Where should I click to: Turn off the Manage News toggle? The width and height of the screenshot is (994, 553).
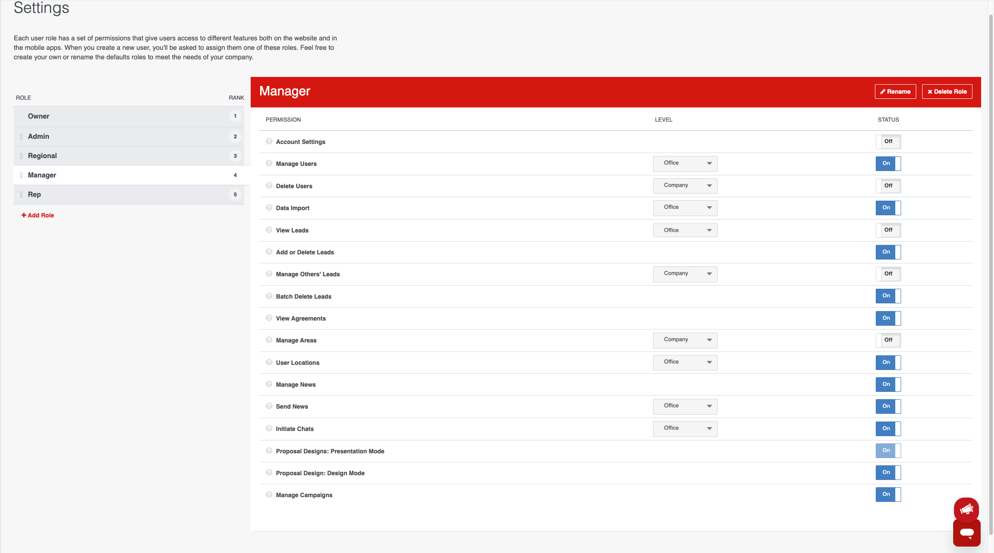pos(888,384)
